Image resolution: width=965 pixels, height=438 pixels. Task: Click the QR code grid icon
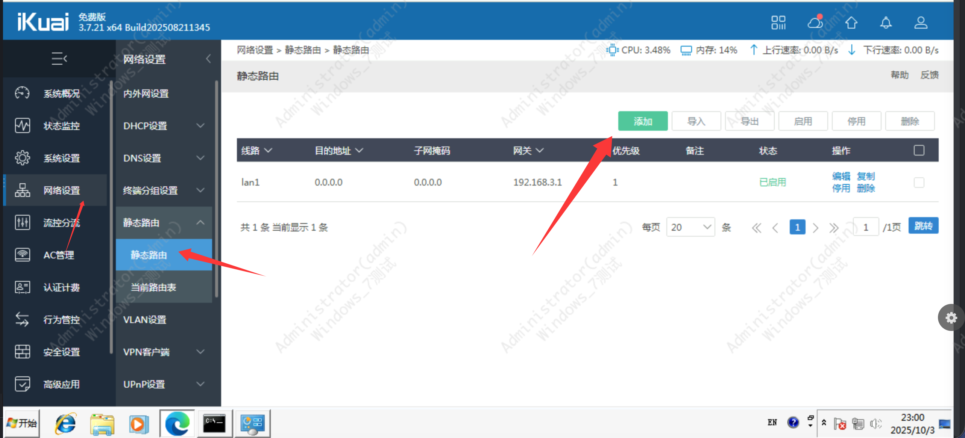pyautogui.click(x=778, y=23)
